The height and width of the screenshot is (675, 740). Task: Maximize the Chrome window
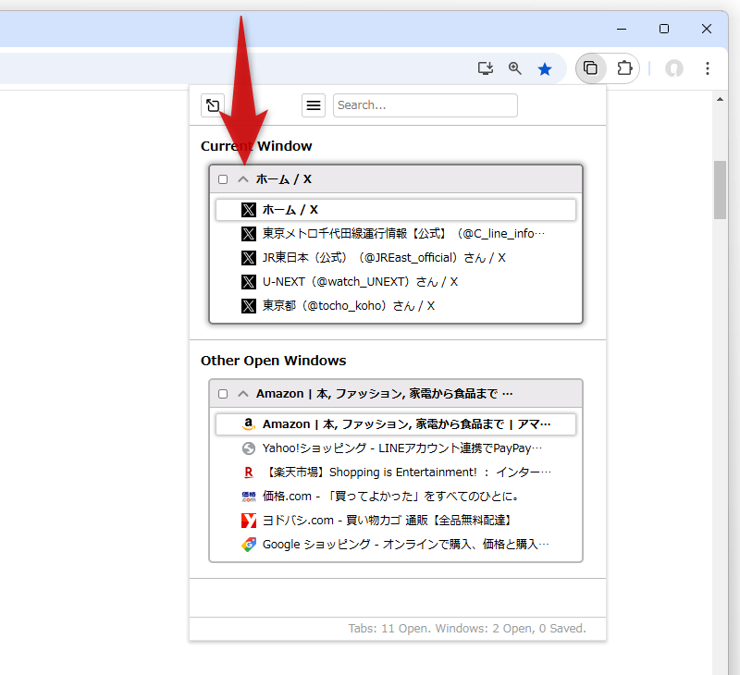pyautogui.click(x=664, y=29)
